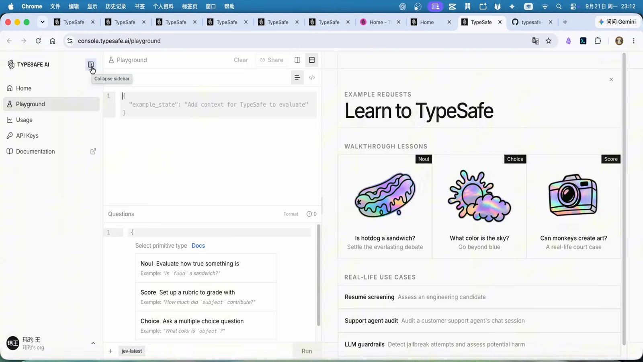This screenshot has width=643, height=362.
Task: Open the API Keys page
Action: click(51, 136)
